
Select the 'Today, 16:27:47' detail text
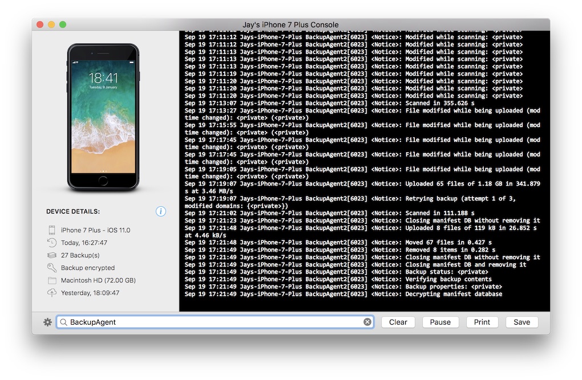click(84, 243)
